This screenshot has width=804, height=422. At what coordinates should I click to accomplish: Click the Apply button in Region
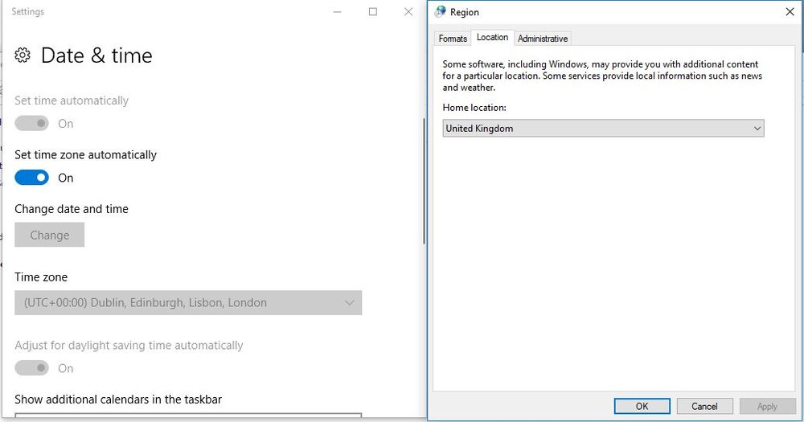[x=767, y=406]
